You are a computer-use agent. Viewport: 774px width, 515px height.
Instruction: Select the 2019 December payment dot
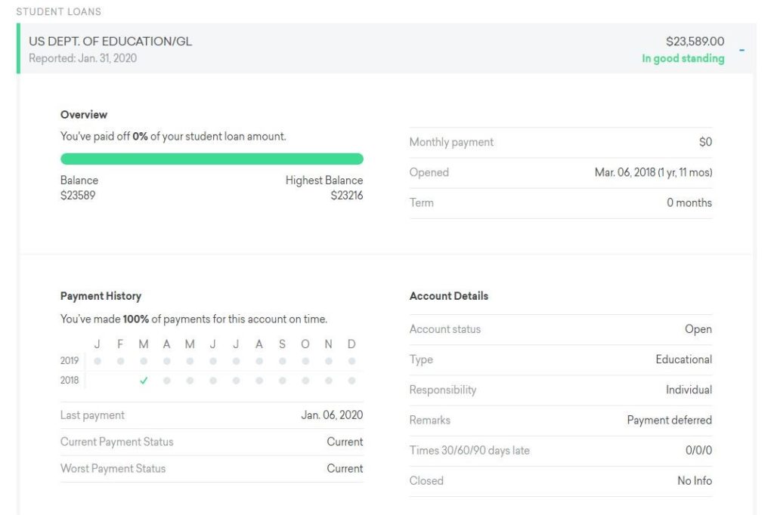pos(351,361)
